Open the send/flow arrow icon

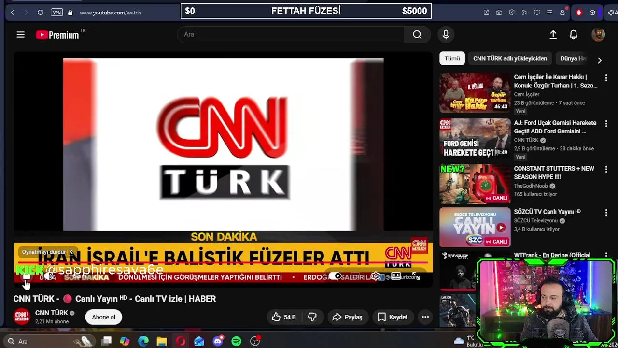click(x=524, y=13)
